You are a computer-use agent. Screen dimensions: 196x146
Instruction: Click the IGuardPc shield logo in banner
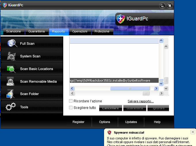click(x=120, y=19)
